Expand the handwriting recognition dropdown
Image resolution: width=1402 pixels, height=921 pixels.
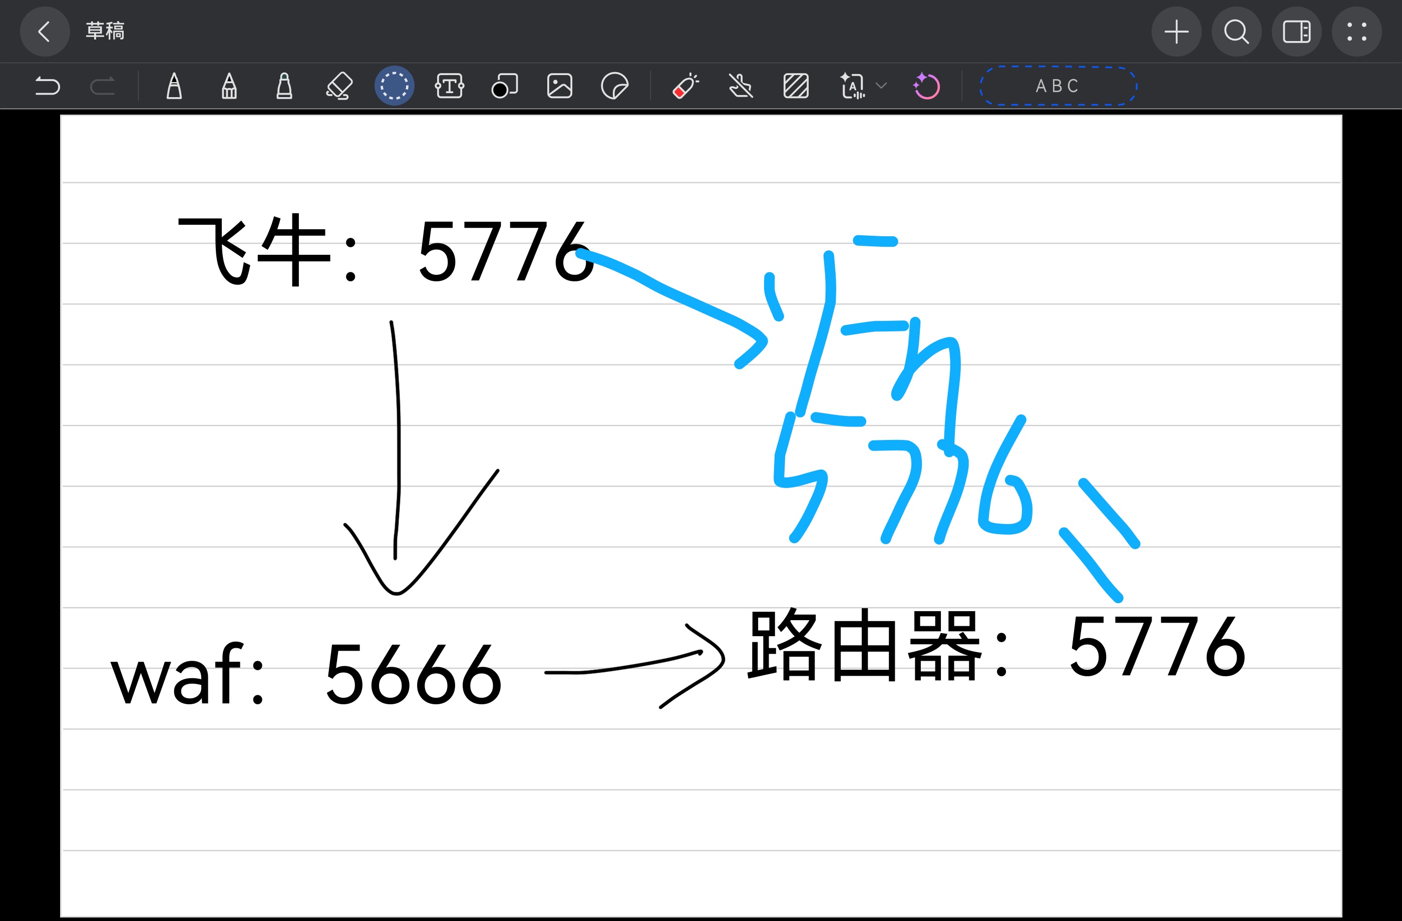(880, 86)
